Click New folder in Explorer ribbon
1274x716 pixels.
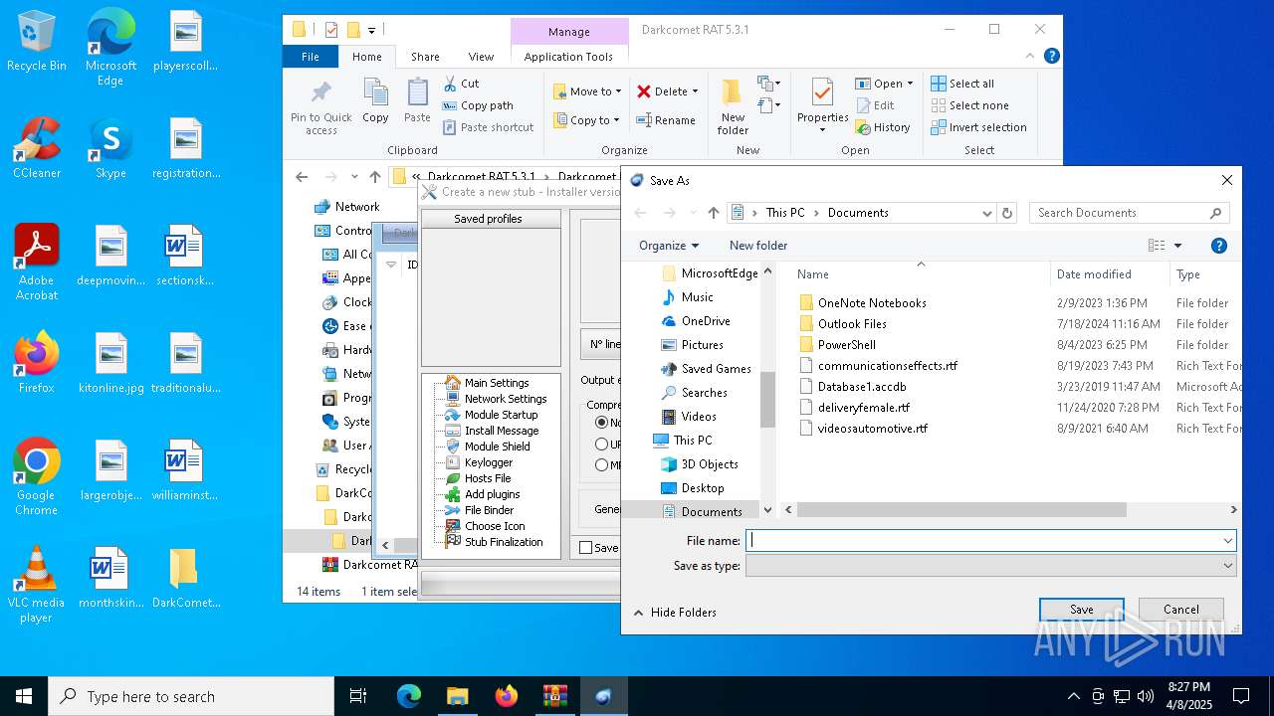coord(733,107)
